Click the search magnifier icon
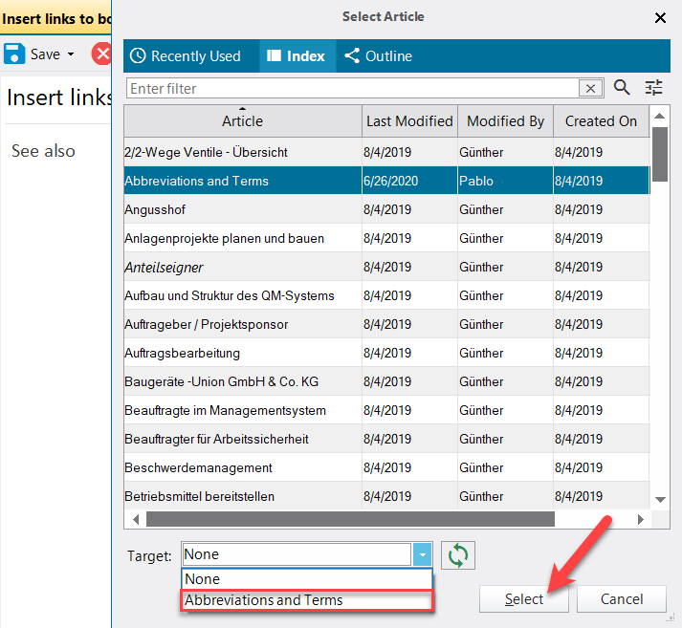 [622, 88]
